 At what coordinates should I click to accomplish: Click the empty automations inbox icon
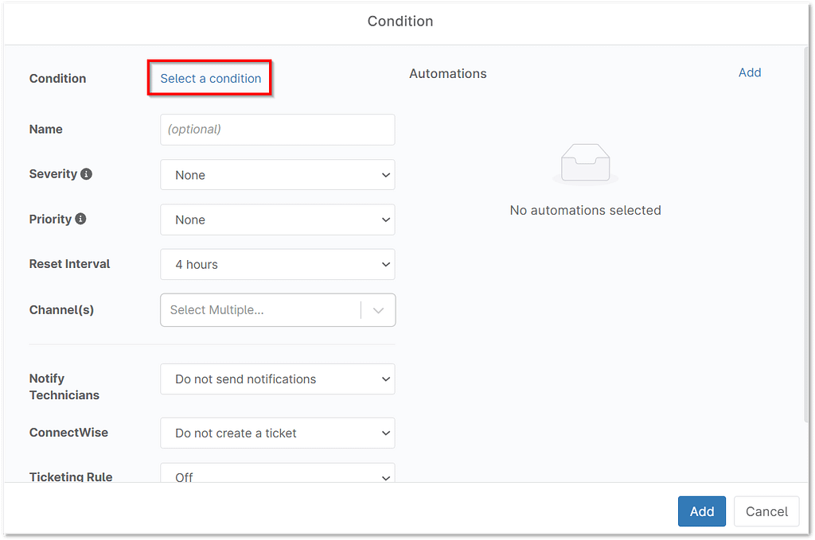click(x=585, y=162)
